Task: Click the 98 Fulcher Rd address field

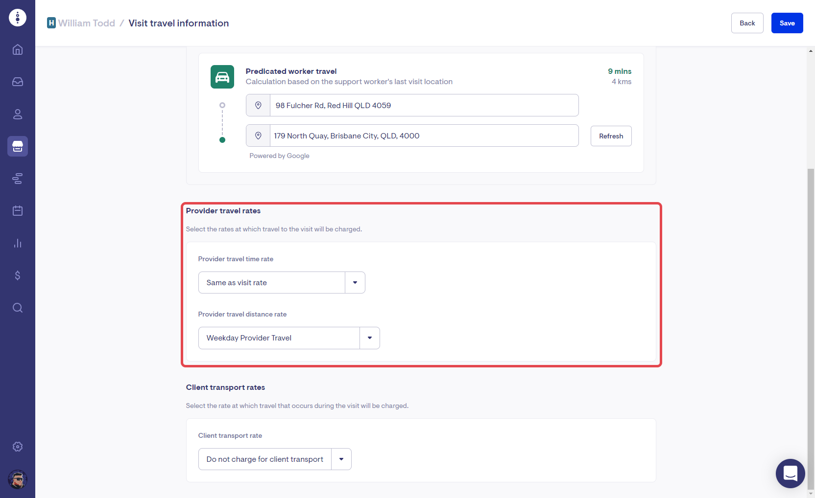Action: point(424,106)
